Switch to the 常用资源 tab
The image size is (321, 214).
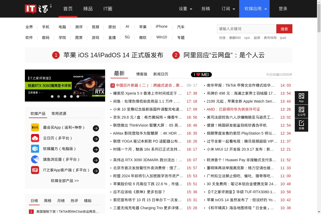pyautogui.click(x=59, y=114)
